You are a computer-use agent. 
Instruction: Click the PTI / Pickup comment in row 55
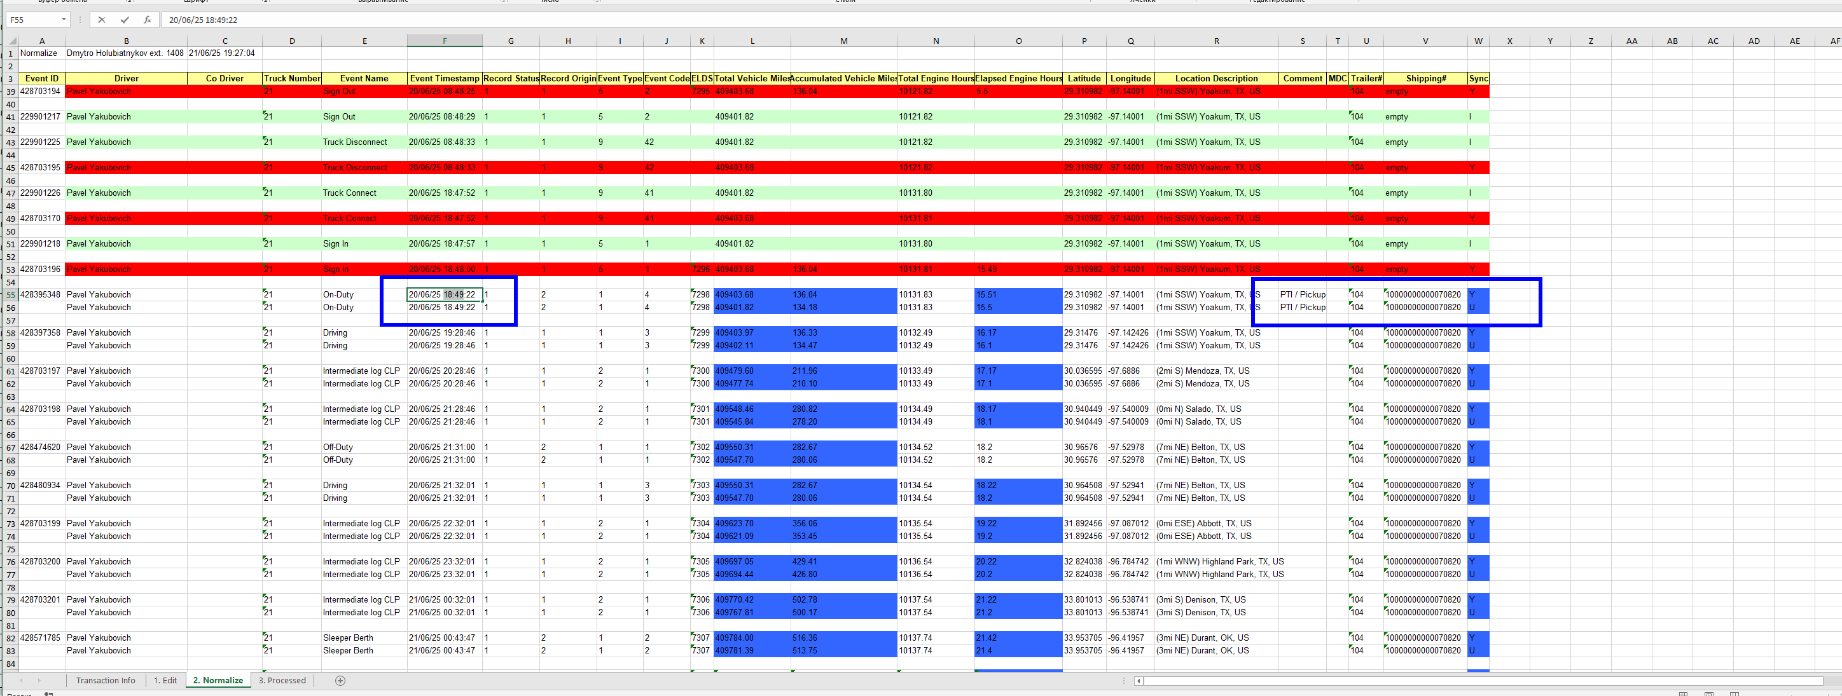pyautogui.click(x=1303, y=294)
